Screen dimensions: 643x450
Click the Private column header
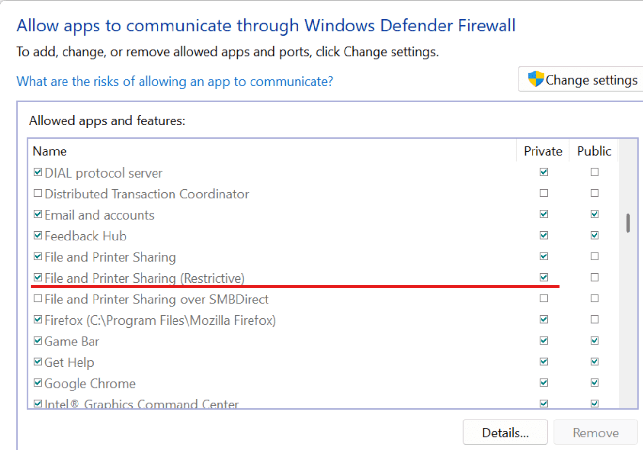pos(543,151)
